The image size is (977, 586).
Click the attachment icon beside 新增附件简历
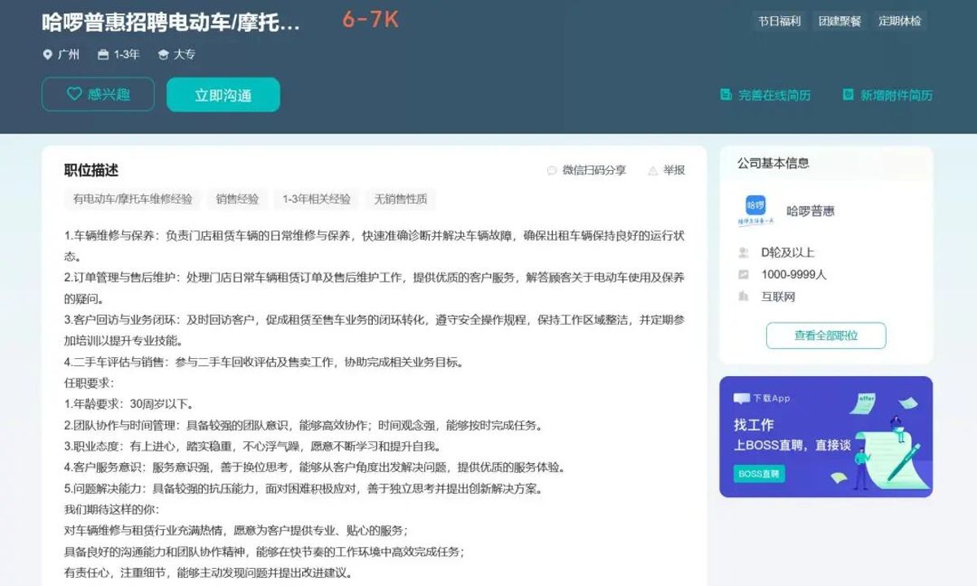pos(848,94)
